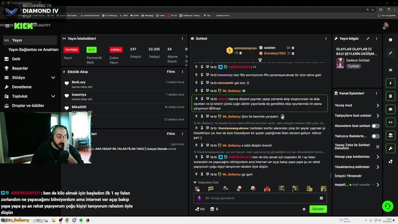Select the Spider-Man emote
398x224 pixels.
tap(267, 189)
